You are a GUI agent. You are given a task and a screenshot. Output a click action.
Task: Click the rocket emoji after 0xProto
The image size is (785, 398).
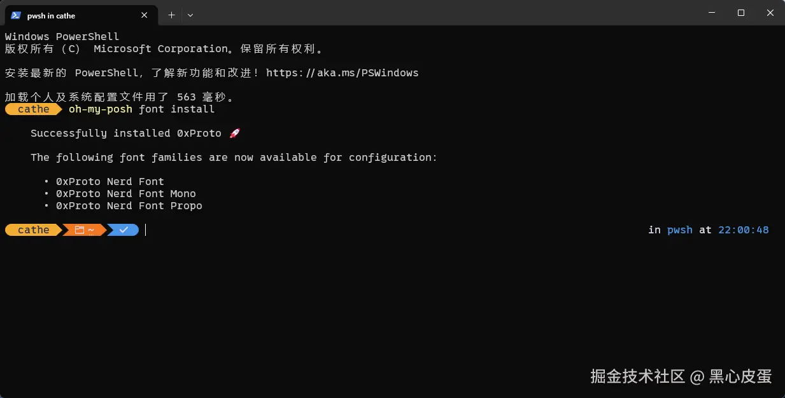pyautogui.click(x=234, y=134)
